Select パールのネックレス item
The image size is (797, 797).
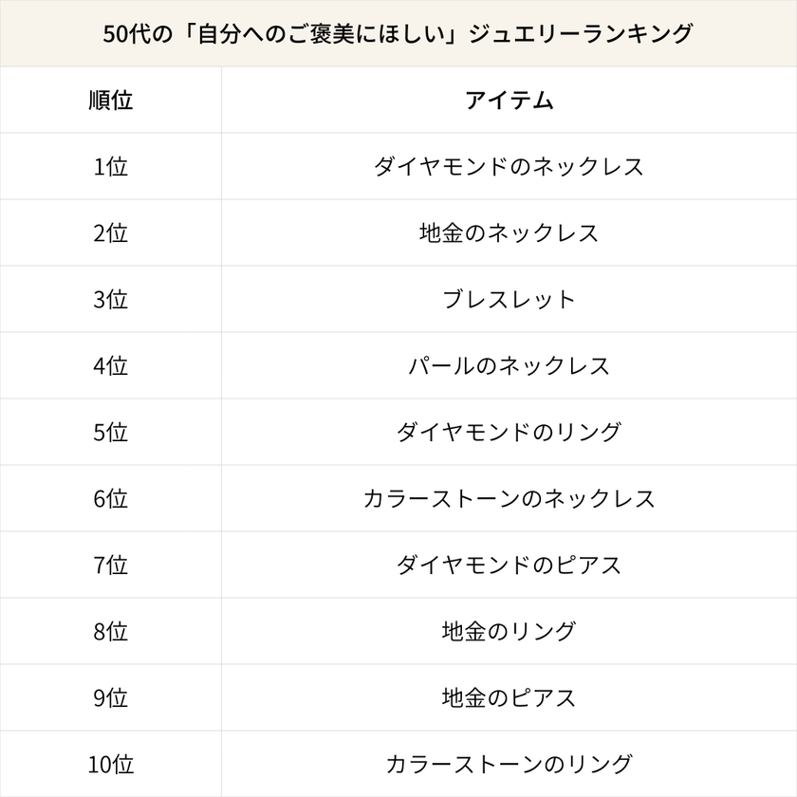[509, 366]
